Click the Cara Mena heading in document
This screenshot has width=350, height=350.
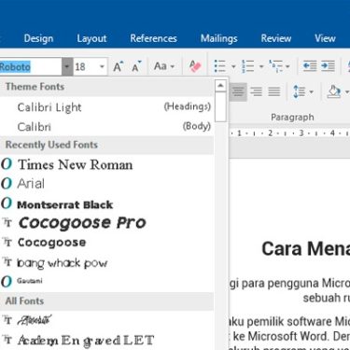click(305, 249)
